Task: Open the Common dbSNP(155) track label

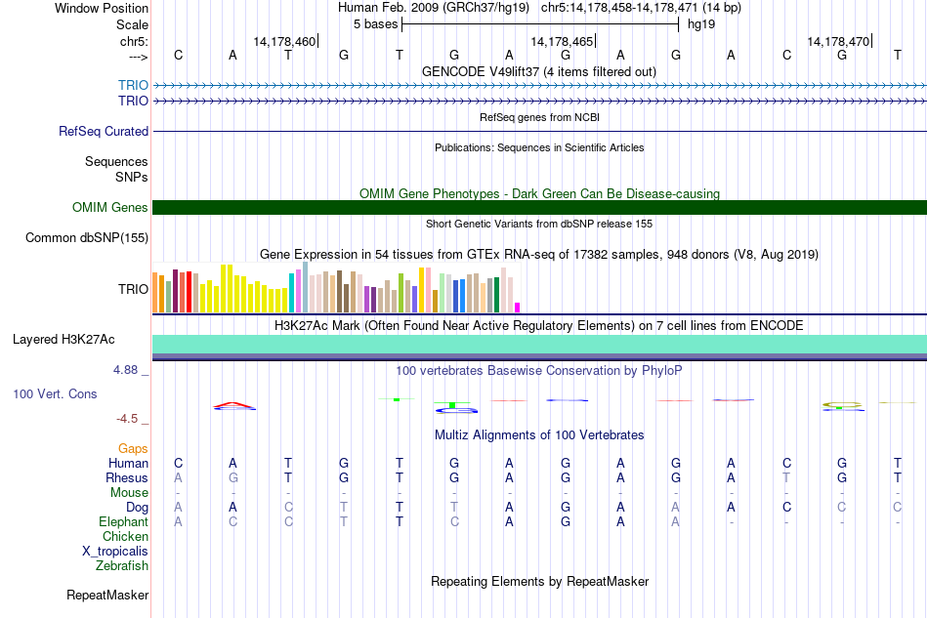Action: coord(87,238)
